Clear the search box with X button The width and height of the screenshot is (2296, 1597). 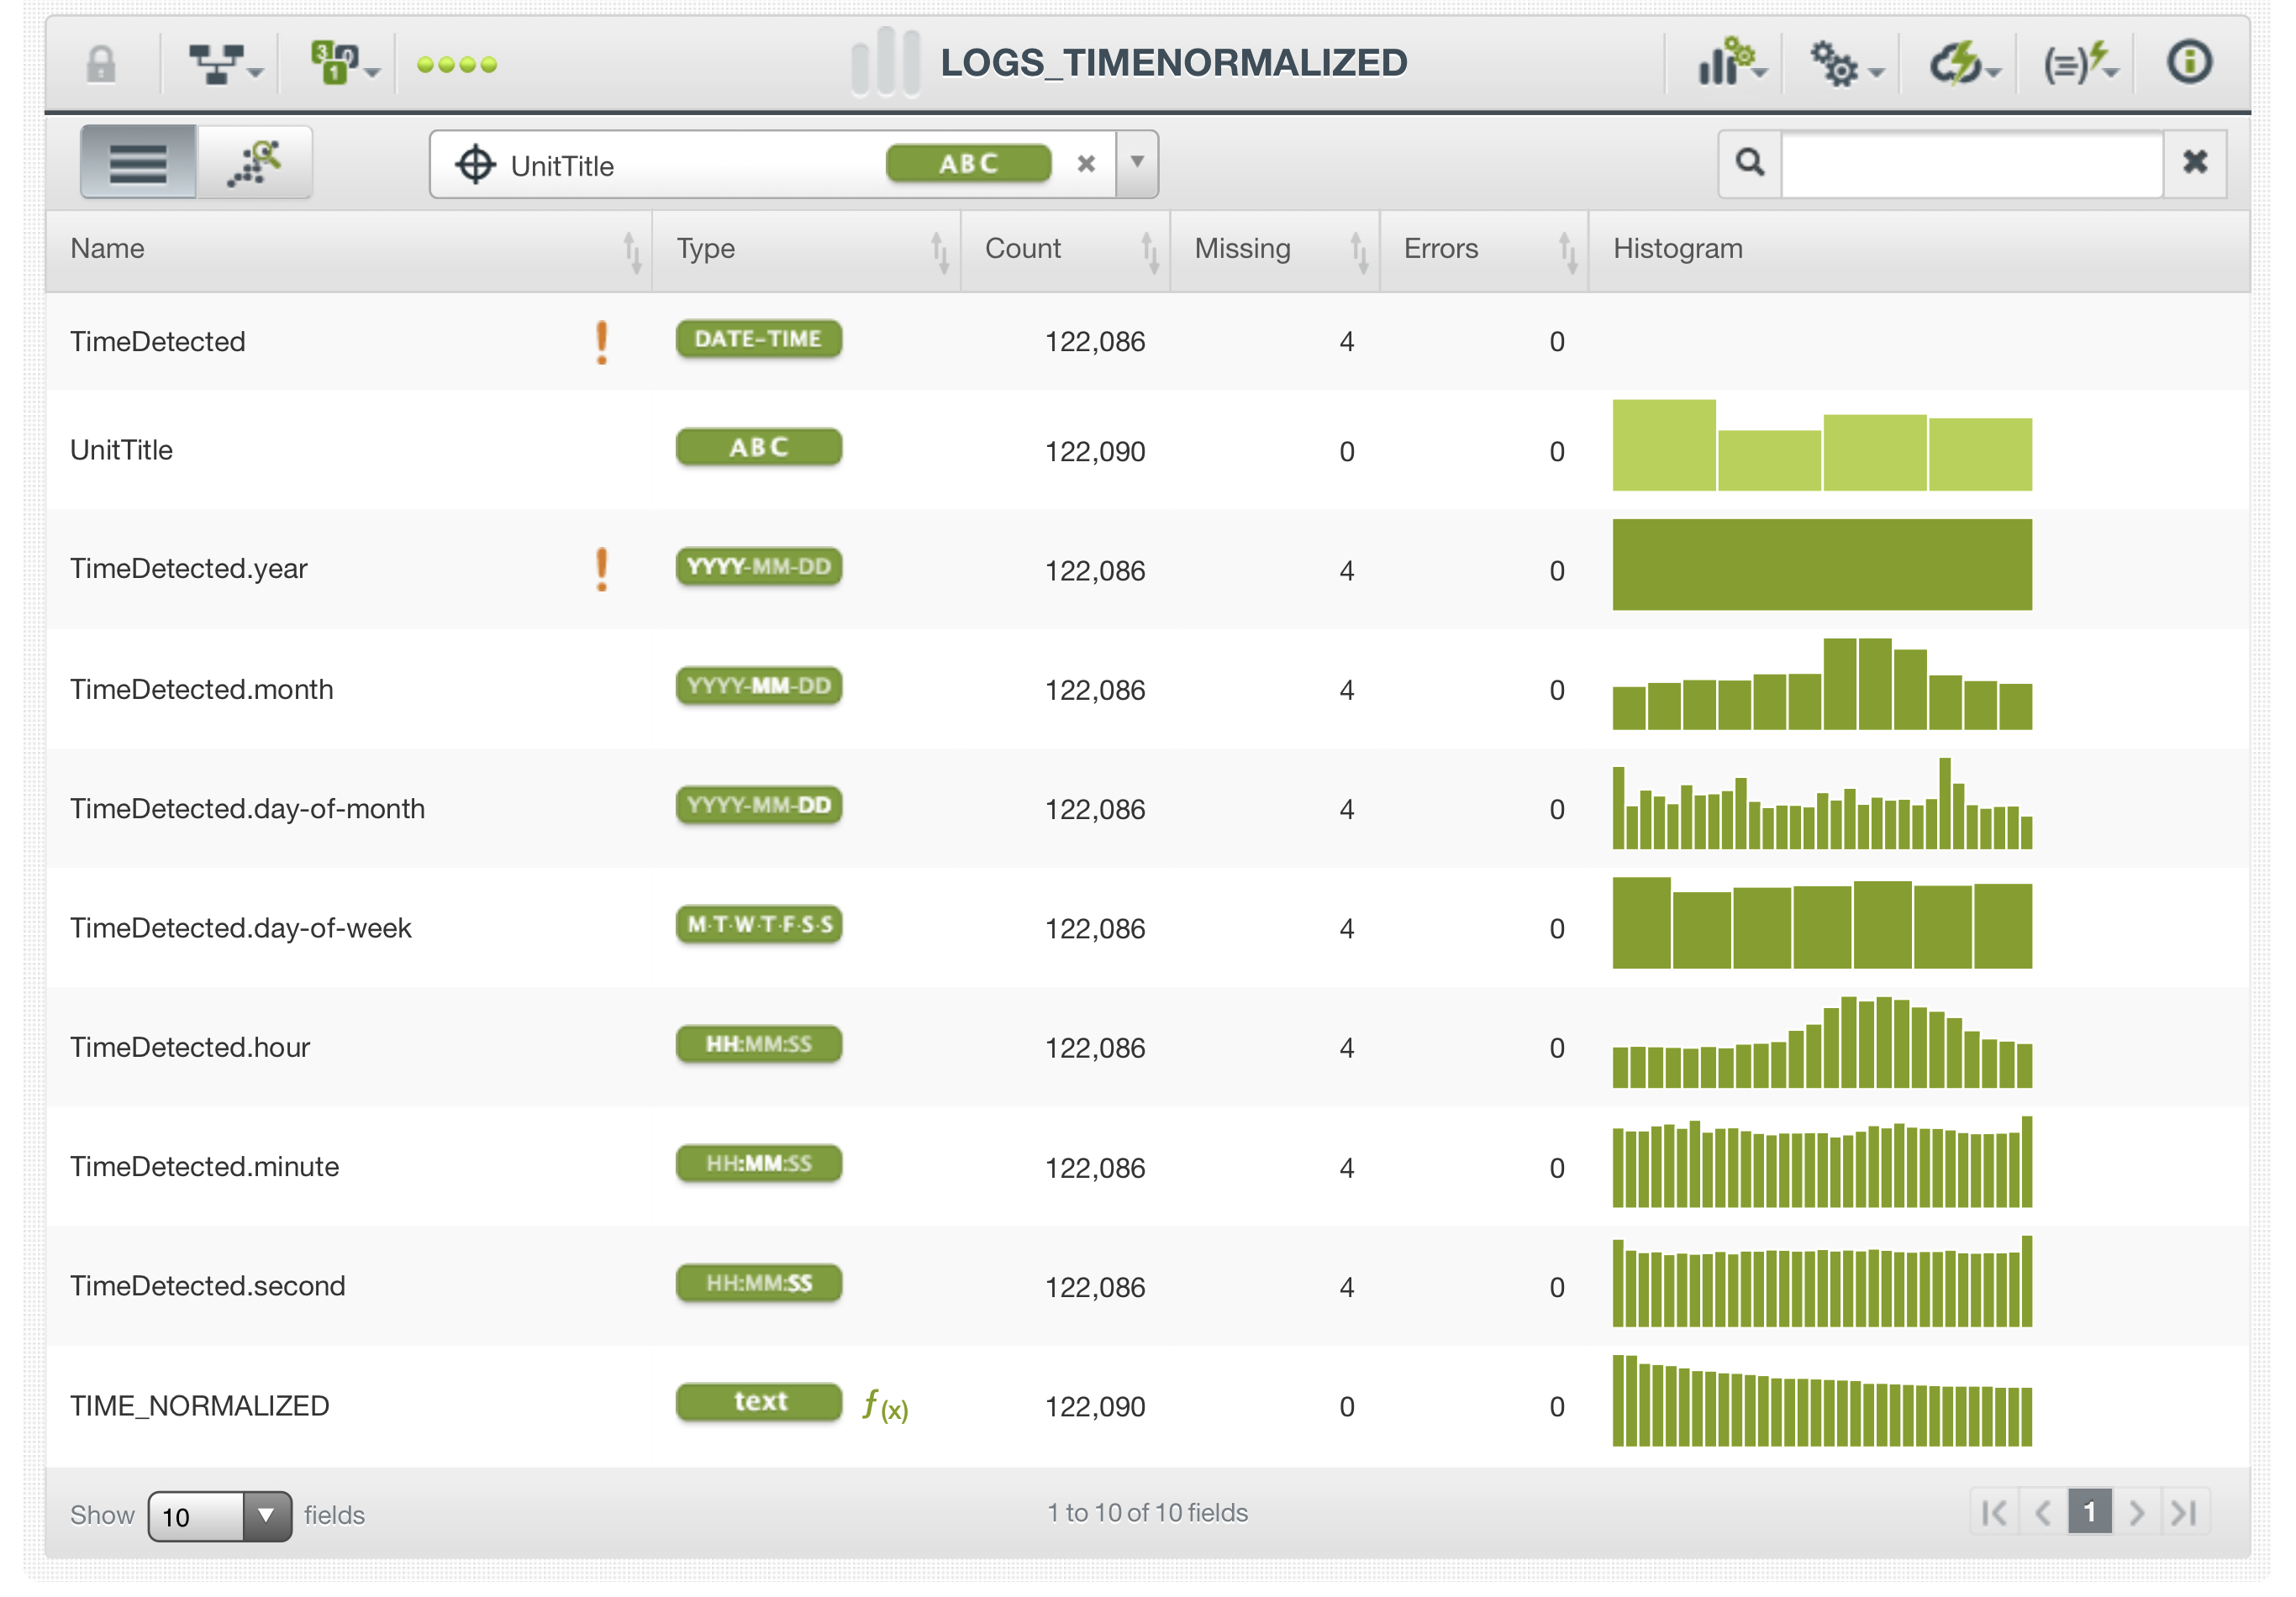(x=2194, y=163)
